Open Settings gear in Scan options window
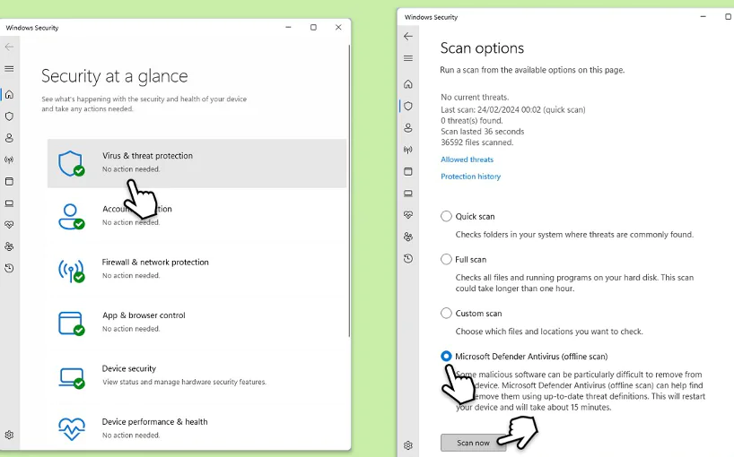The width and height of the screenshot is (734, 457). pyautogui.click(x=408, y=445)
